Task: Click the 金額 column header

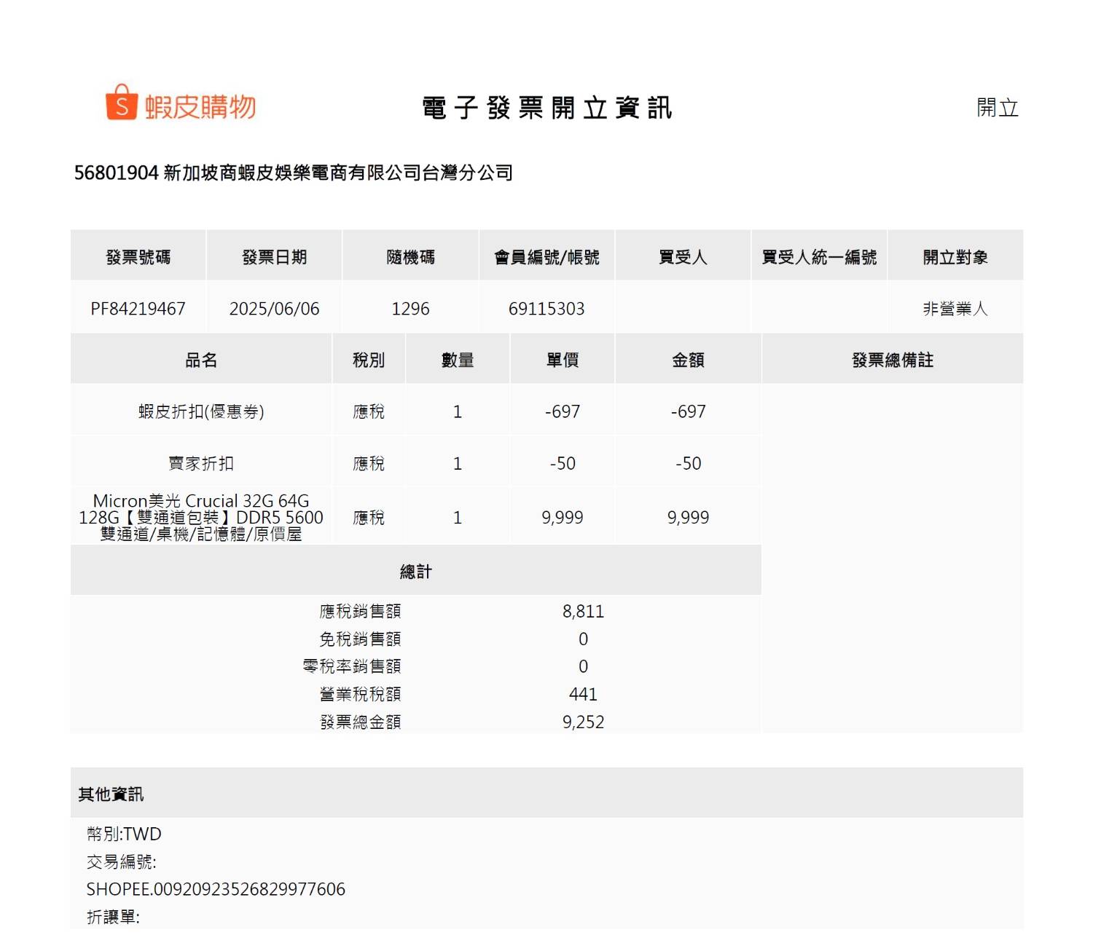Action: (689, 360)
